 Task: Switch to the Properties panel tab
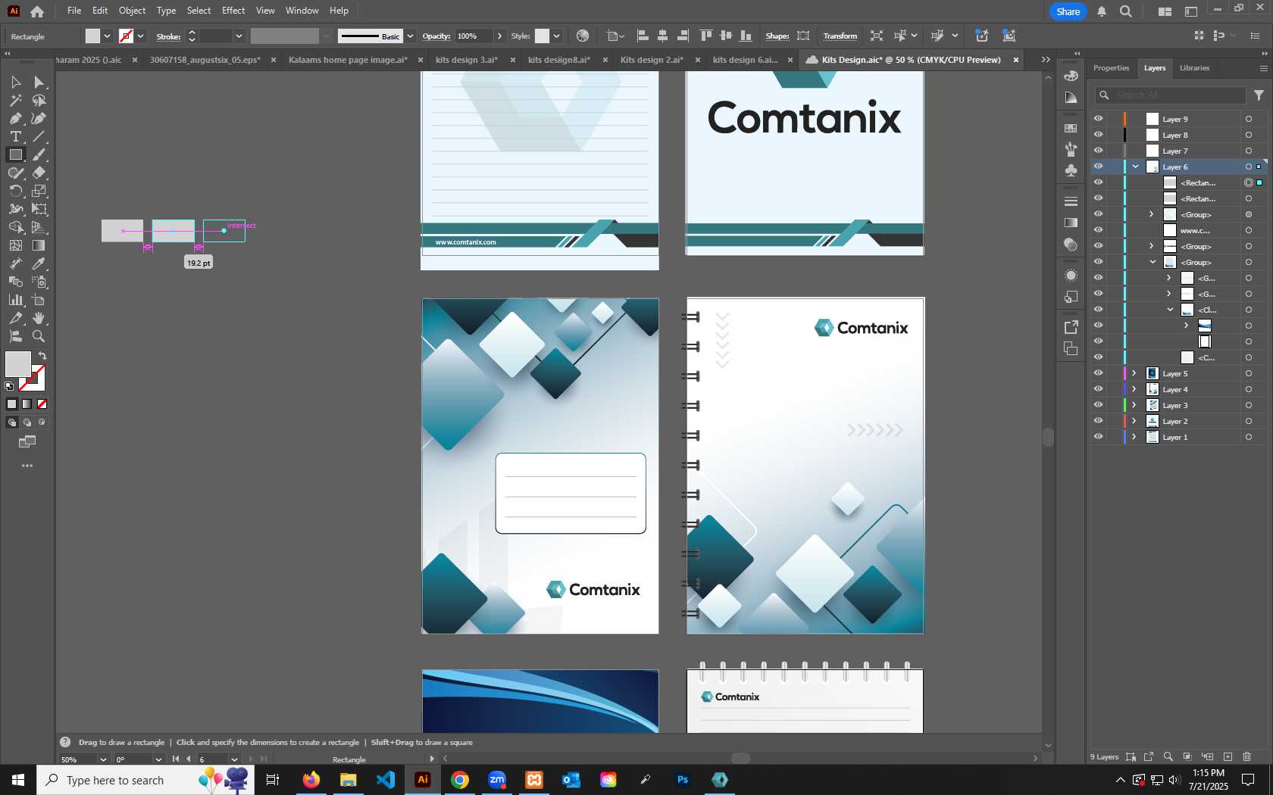(x=1111, y=68)
